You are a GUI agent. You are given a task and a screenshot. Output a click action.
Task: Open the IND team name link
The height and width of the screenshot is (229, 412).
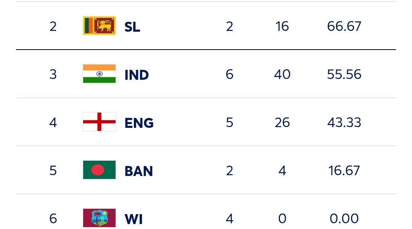point(137,75)
